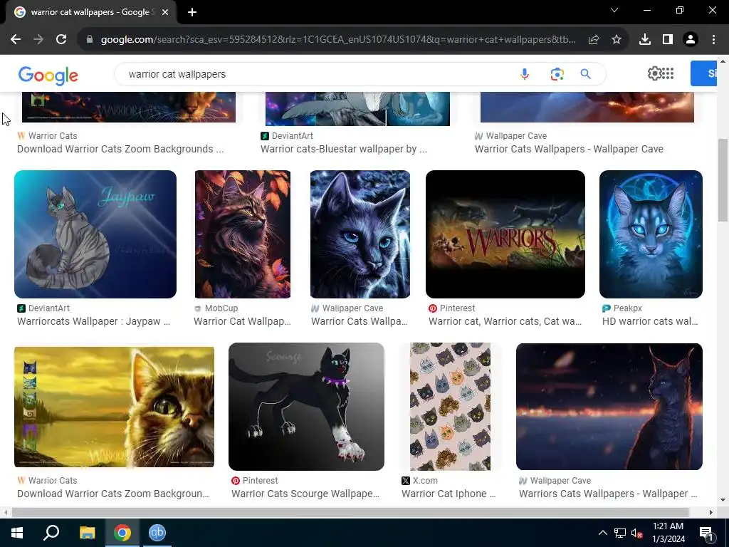Viewport: 729px width, 547px height.
Task: Close the warrior cat wallpapers tab
Action: coord(165,12)
